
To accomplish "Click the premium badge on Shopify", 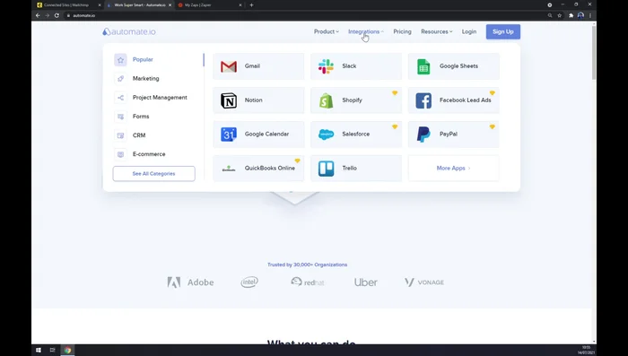I will pyautogui.click(x=395, y=93).
